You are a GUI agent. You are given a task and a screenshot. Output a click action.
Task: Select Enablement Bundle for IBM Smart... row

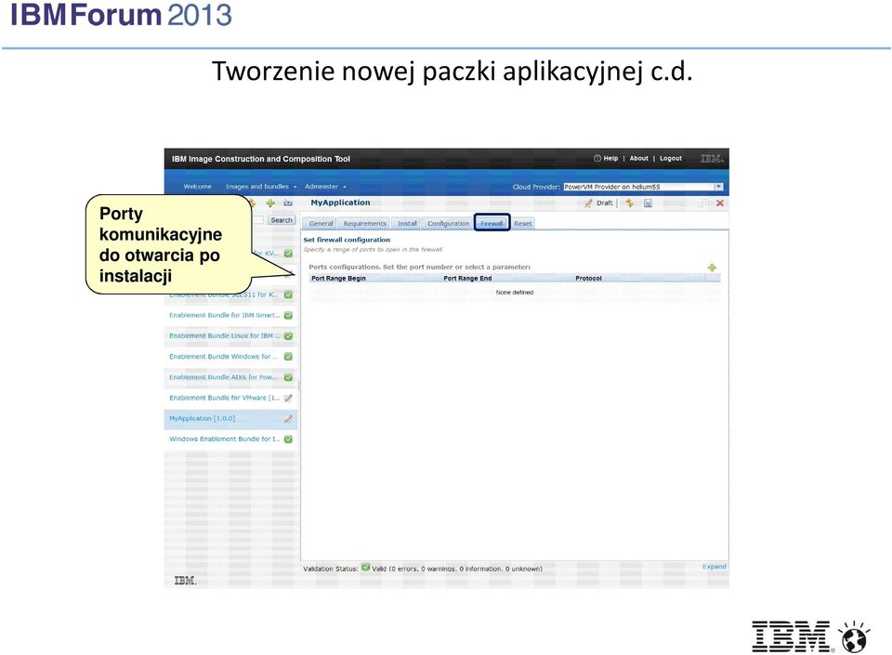tap(231, 316)
